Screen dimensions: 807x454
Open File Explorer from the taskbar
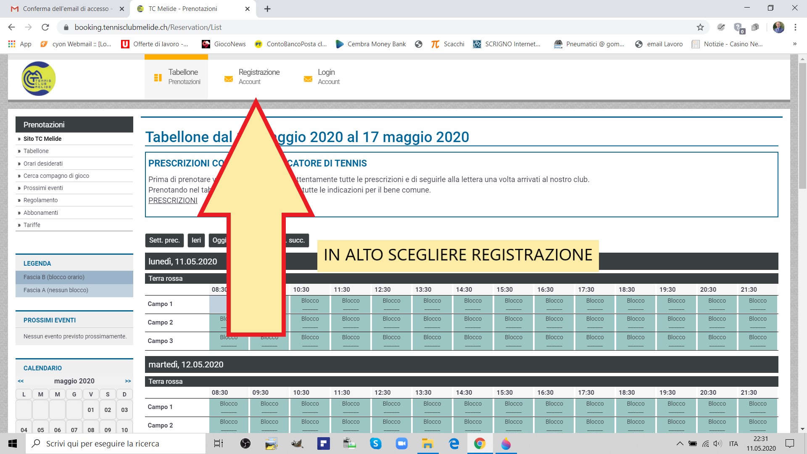pos(427,443)
